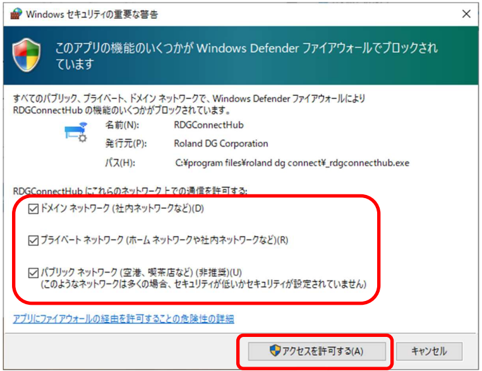Select the name value RDGConnectHub
The image size is (482, 371).
pyautogui.click(x=208, y=125)
